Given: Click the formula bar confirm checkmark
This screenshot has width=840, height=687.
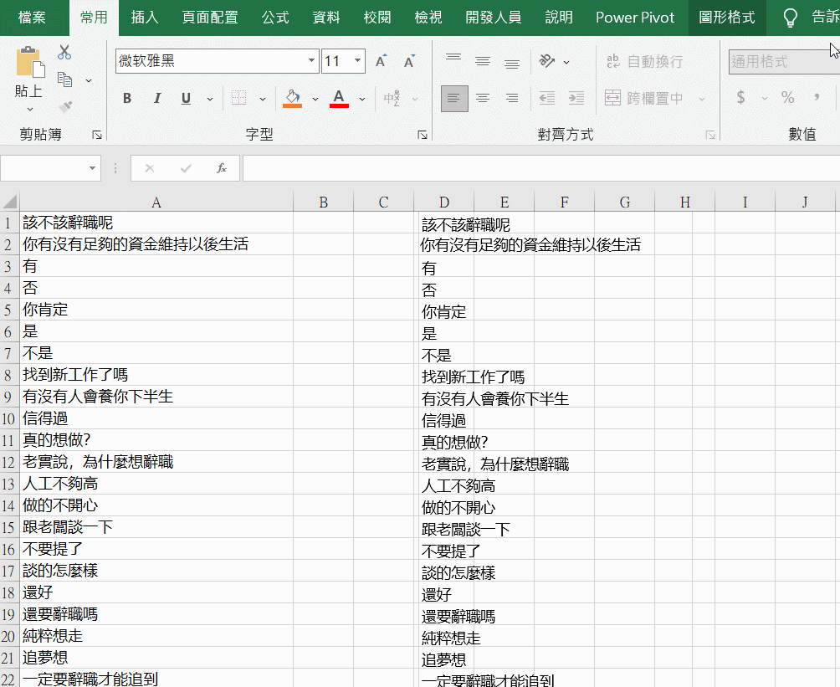Looking at the screenshot, I should click(x=186, y=168).
